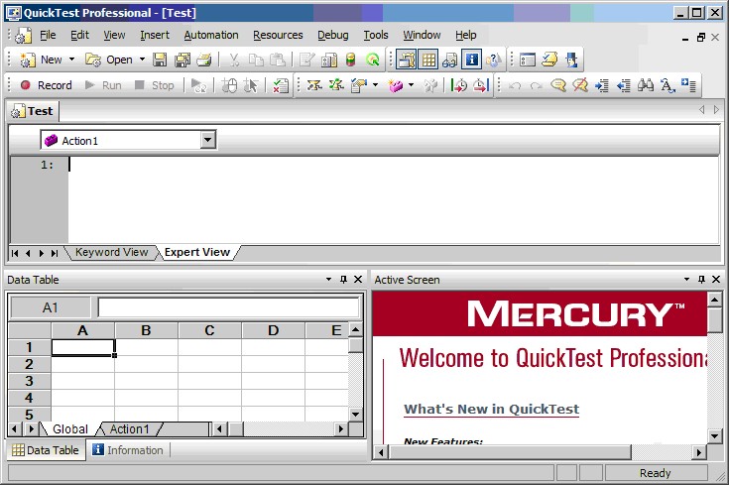Expand the Open button dropdown arrow
Screen dimensions: 729x485
(x=142, y=60)
